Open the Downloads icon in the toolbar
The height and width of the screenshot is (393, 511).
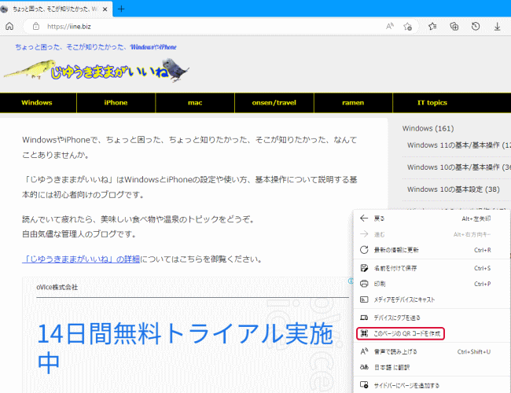pos(497,27)
